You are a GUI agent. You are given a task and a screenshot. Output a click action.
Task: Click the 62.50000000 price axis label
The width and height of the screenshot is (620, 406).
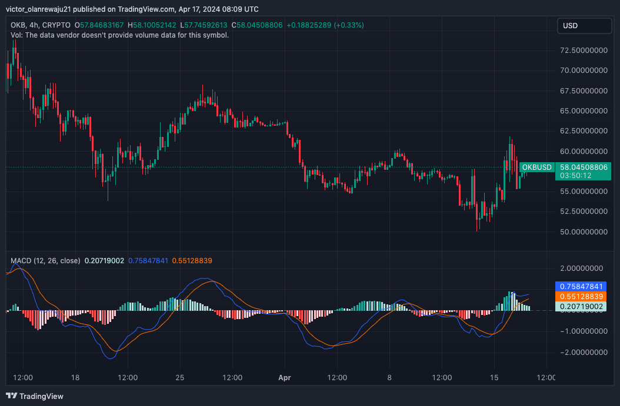[584, 130]
